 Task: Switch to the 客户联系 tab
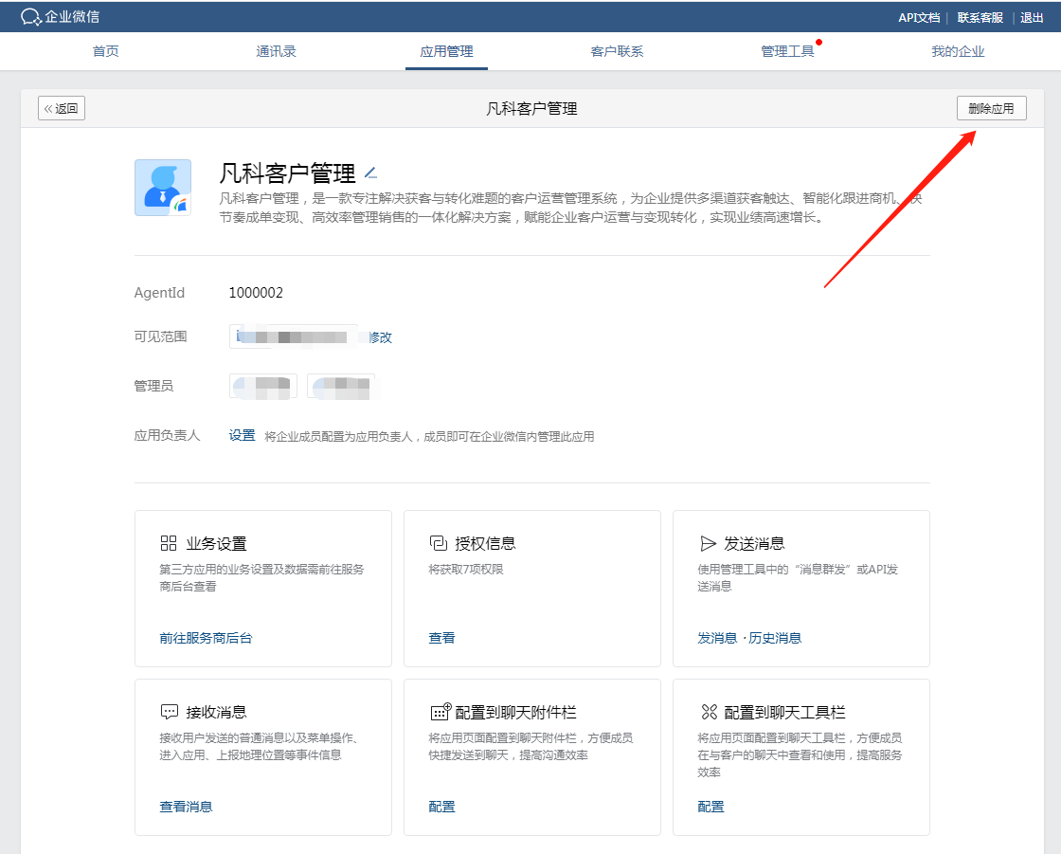[x=617, y=51]
